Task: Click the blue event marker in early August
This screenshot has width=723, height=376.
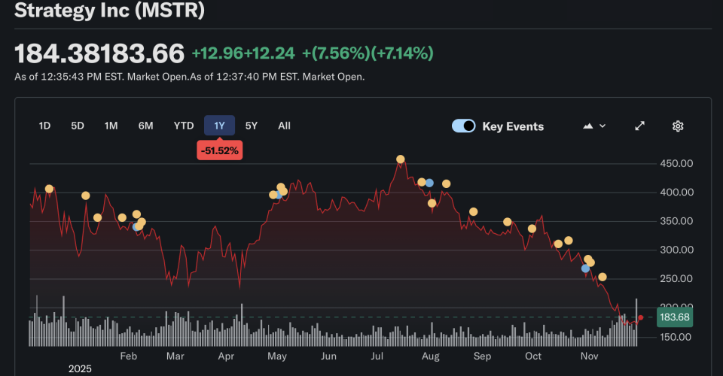Action: click(429, 183)
